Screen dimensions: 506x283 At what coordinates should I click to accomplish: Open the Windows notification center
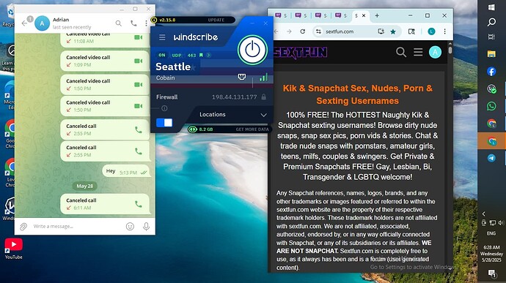click(492, 273)
